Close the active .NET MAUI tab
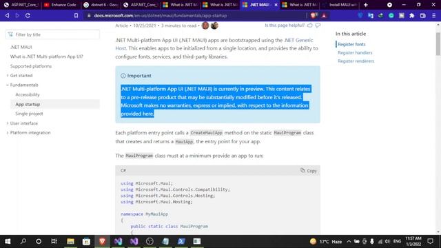 [x=276, y=5]
